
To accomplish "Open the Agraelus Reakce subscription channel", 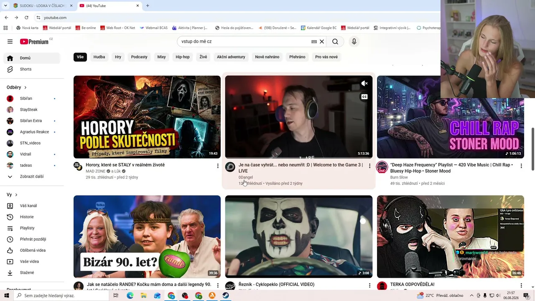I will [x=32, y=132].
